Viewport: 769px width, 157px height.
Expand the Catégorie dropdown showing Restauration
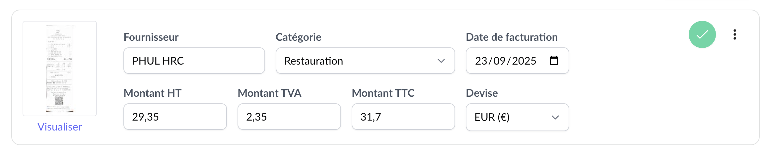(x=365, y=61)
